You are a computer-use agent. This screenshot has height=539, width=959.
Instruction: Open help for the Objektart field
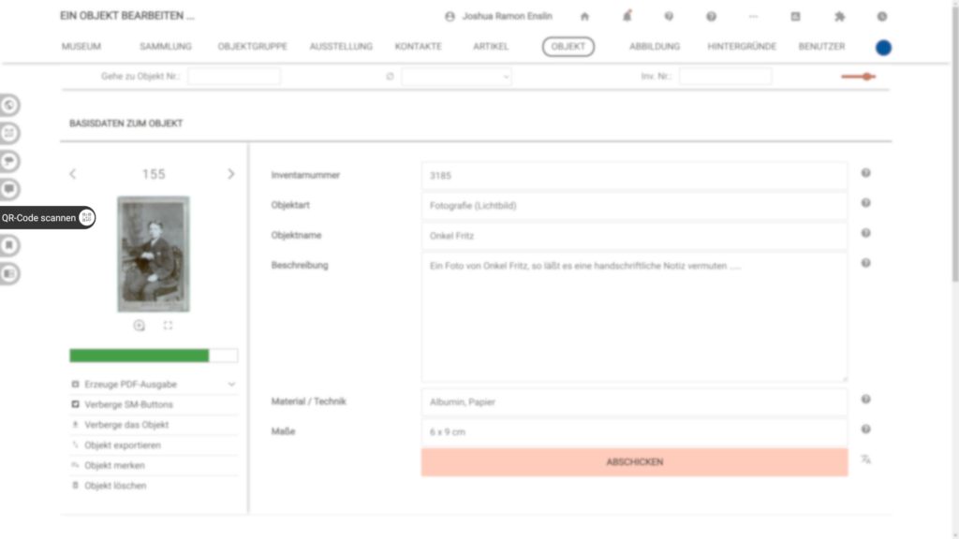click(x=866, y=203)
